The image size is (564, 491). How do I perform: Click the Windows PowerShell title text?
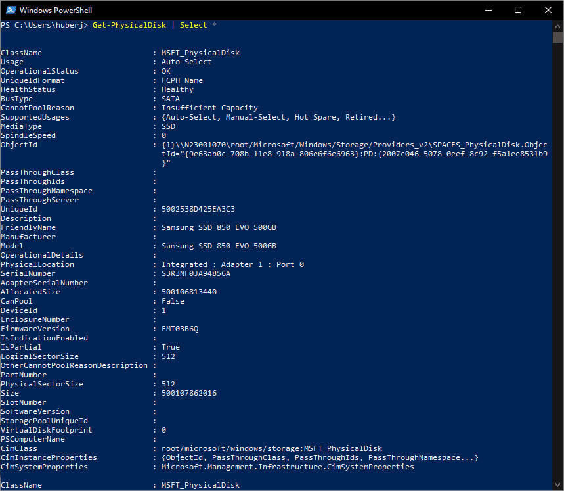point(56,11)
